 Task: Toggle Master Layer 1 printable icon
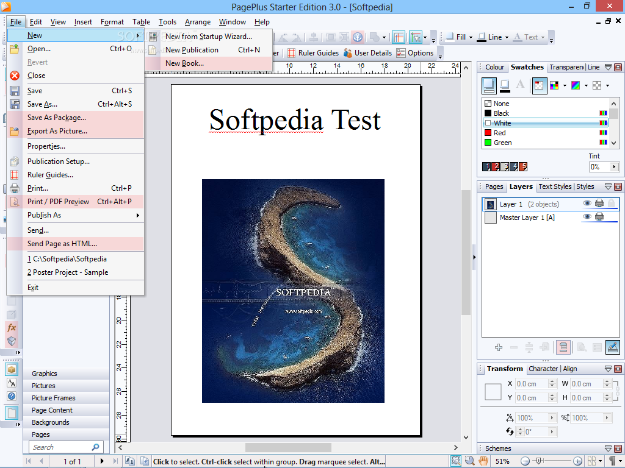coord(599,217)
